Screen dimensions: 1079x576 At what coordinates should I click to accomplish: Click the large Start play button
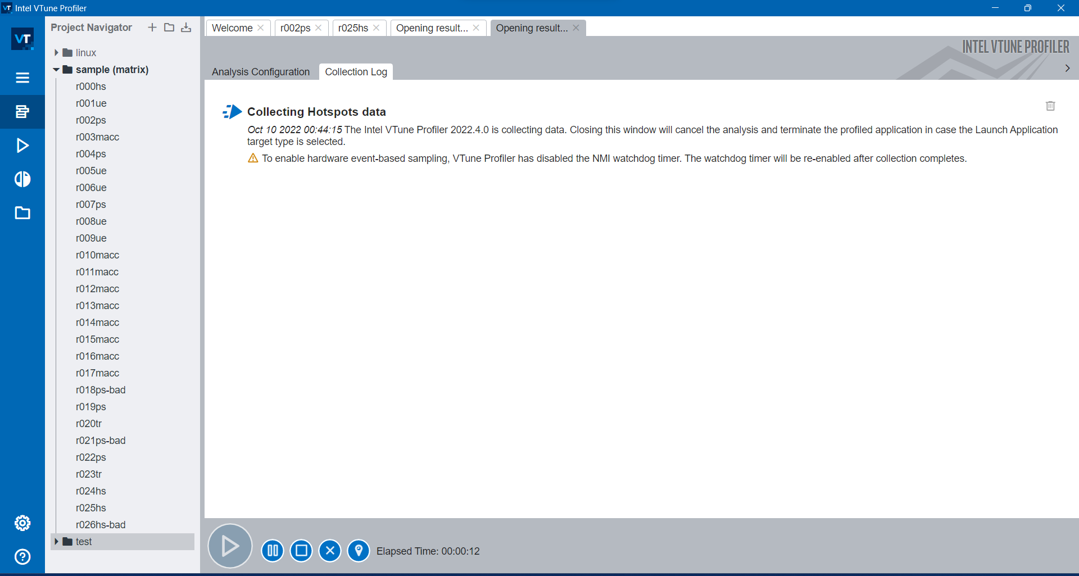230,546
